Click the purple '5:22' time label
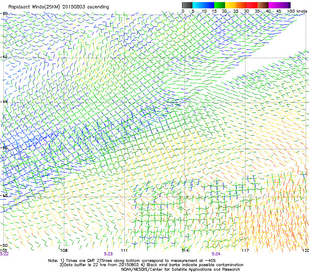 [x=4, y=254]
